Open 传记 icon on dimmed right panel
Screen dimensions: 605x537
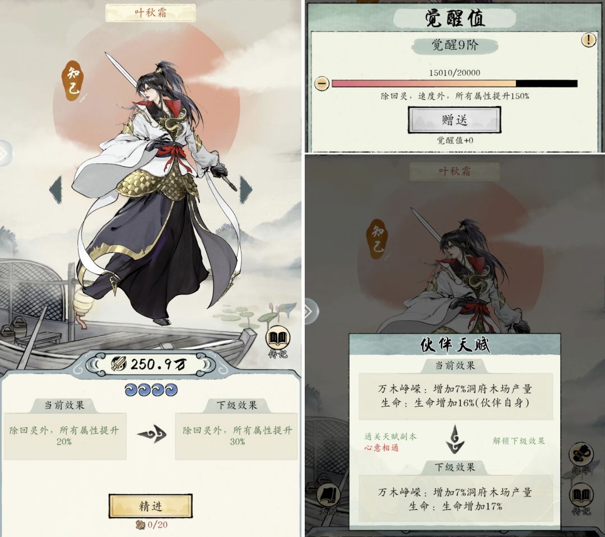pos(581,500)
